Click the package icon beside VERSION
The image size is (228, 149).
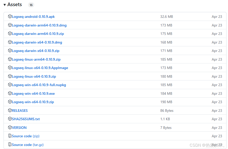coord(10,127)
